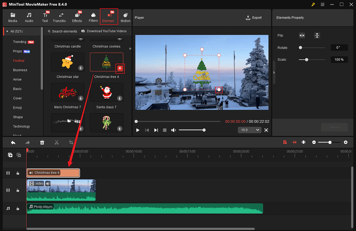The image size is (356, 231).
Task: Lock the Photo Album music track
Action: [x=18, y=208]
